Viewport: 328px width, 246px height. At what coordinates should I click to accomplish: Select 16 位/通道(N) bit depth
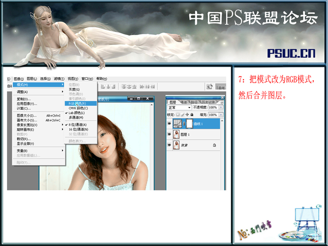81,129
